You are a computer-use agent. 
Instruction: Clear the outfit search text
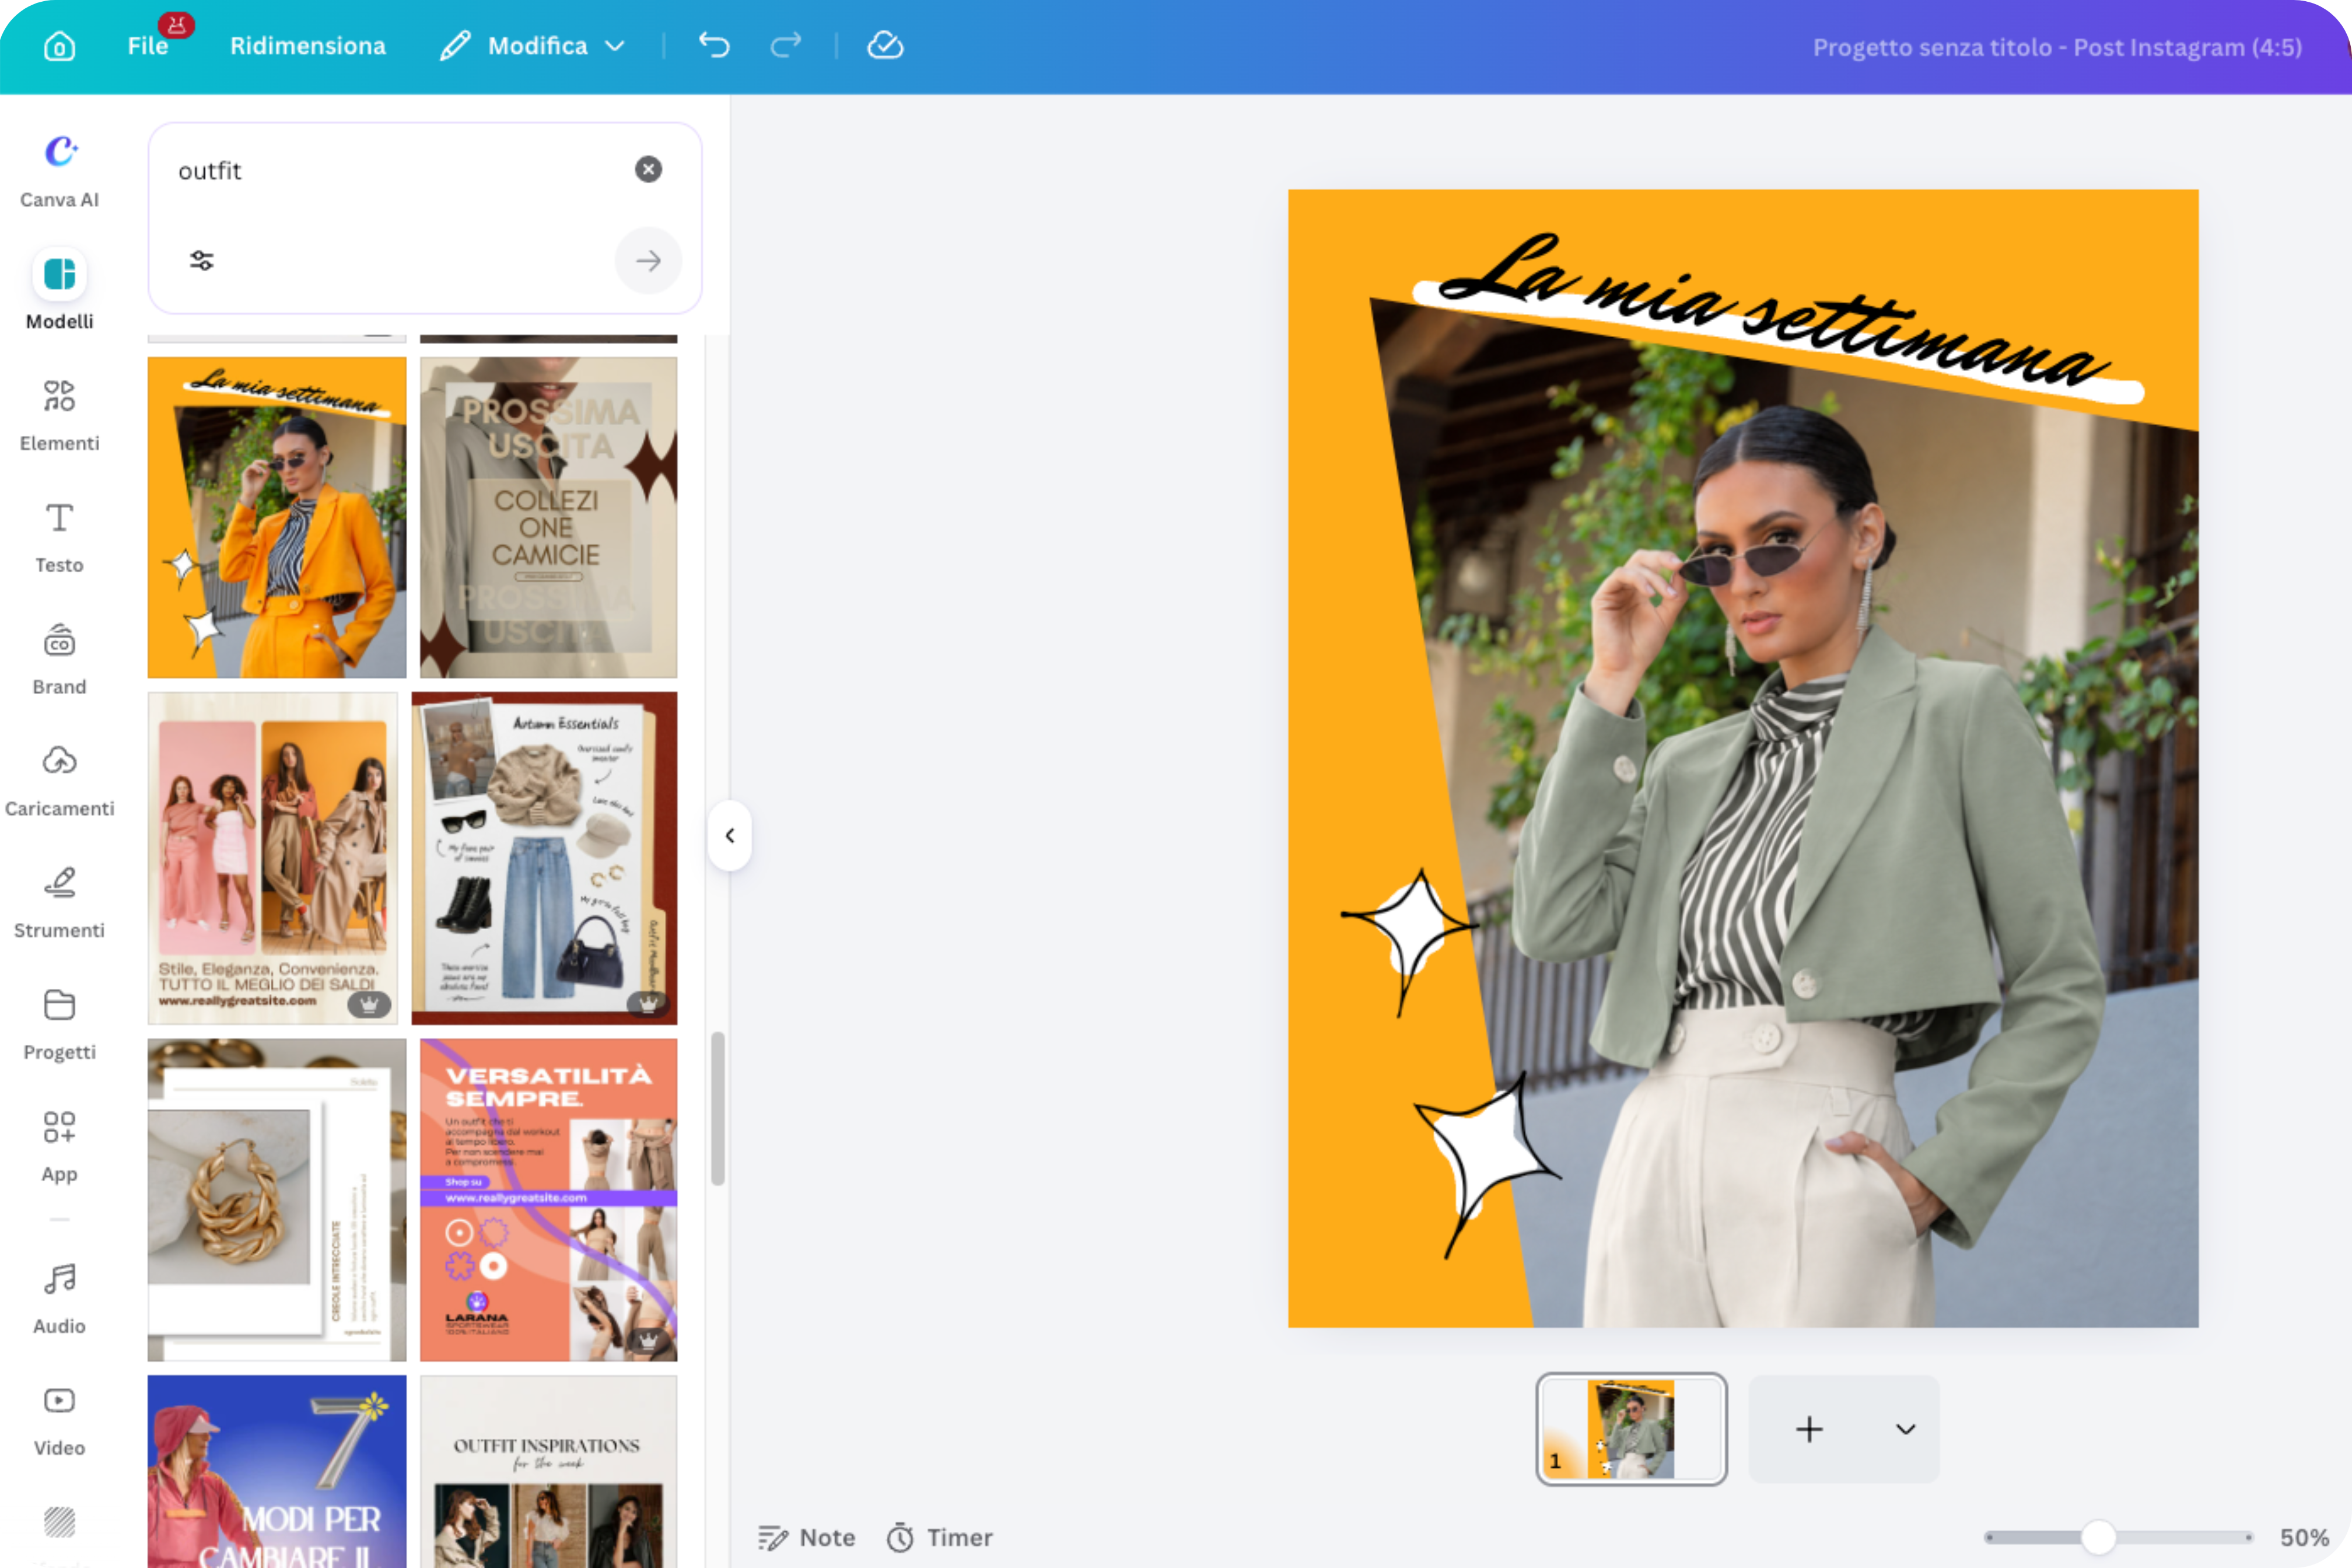pos(648,169)
